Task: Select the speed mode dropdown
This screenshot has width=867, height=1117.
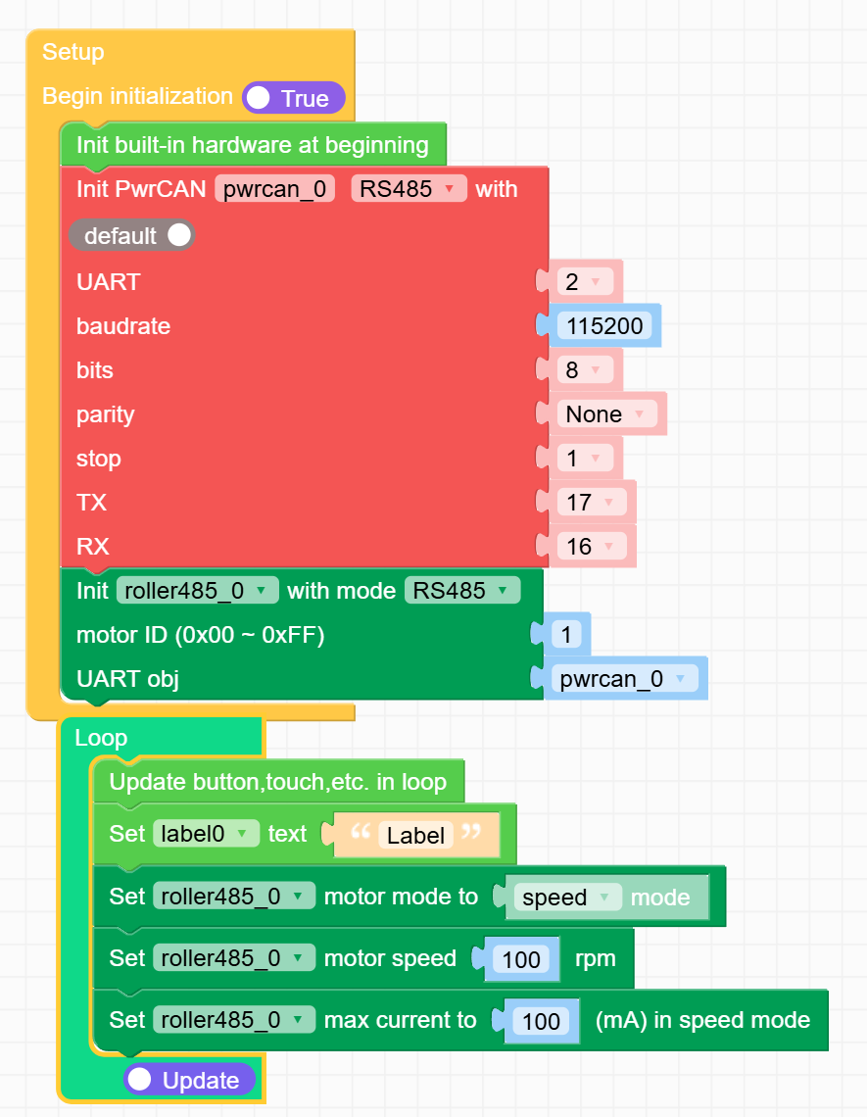Action: point(567,898)
